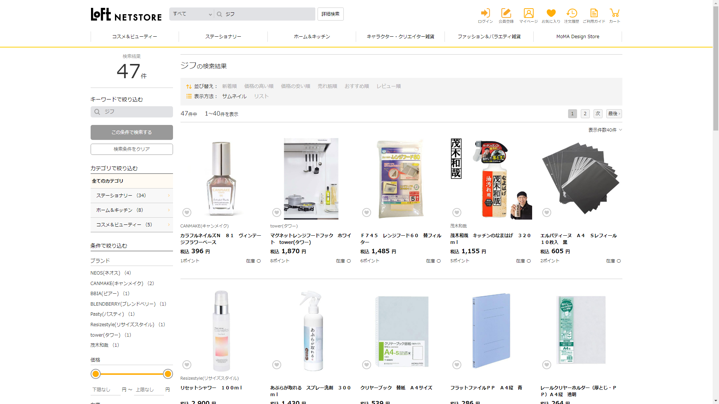Click the LoFt NETSTORE logo

pyautogui.click(x=126, y=15)
